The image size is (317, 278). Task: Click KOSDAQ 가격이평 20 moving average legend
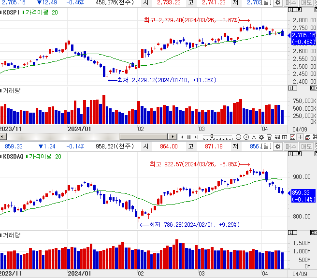pos(43,156)
